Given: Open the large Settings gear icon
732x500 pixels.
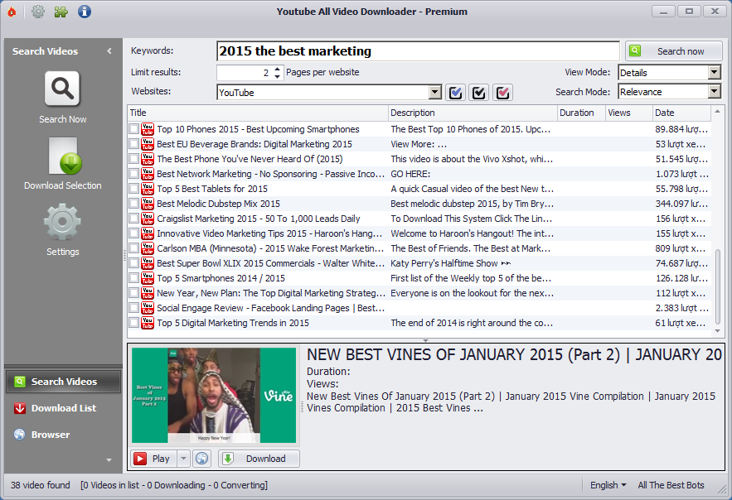Looking at the screenshot, I should pyautogui.click(x=62, y=223).
